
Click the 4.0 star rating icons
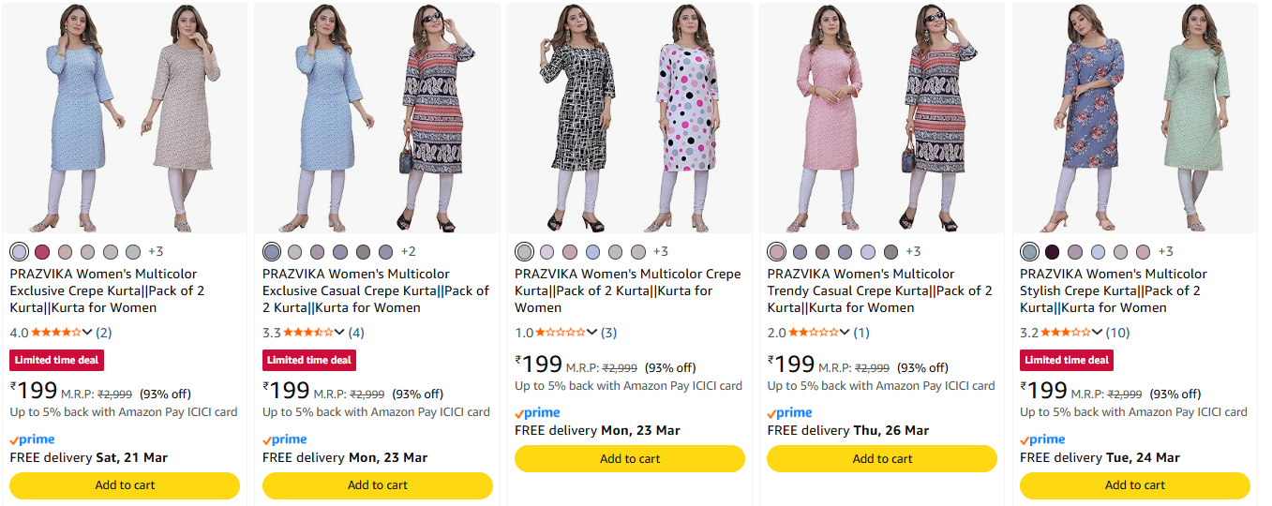point(56,333)
